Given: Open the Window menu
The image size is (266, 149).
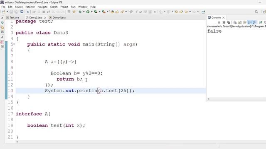Looking at the screenshot, I should coord(83,7).
